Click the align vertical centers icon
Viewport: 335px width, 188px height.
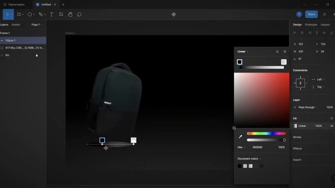coord(325,33)
